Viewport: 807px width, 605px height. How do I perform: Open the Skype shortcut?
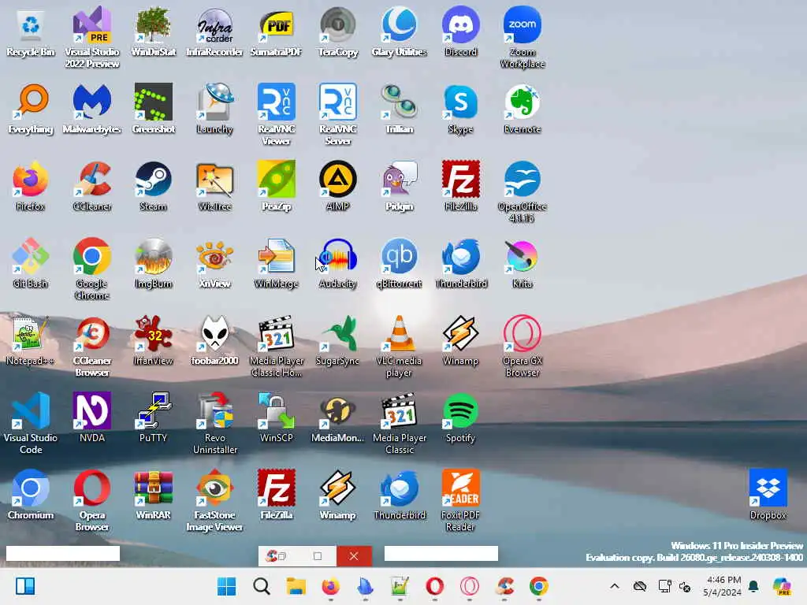460,109
